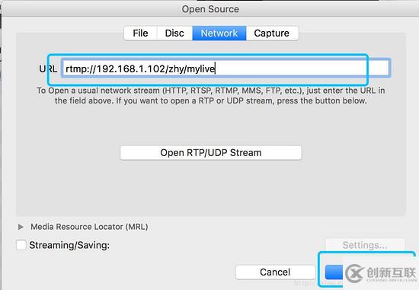Click the Media Resource Locator (MRL) label
The image size is (419, 290).
89,227
